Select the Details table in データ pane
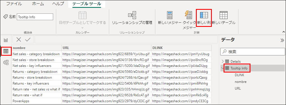The height and width of the screenshot is (105, 286). pos(235,61)
